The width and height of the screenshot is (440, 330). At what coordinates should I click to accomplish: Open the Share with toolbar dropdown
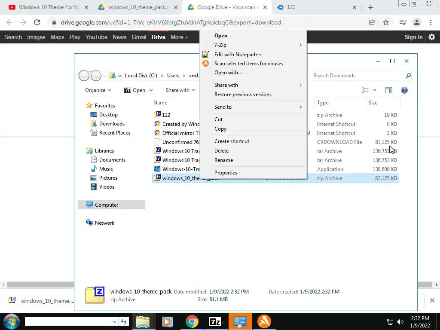coord(180,90)
